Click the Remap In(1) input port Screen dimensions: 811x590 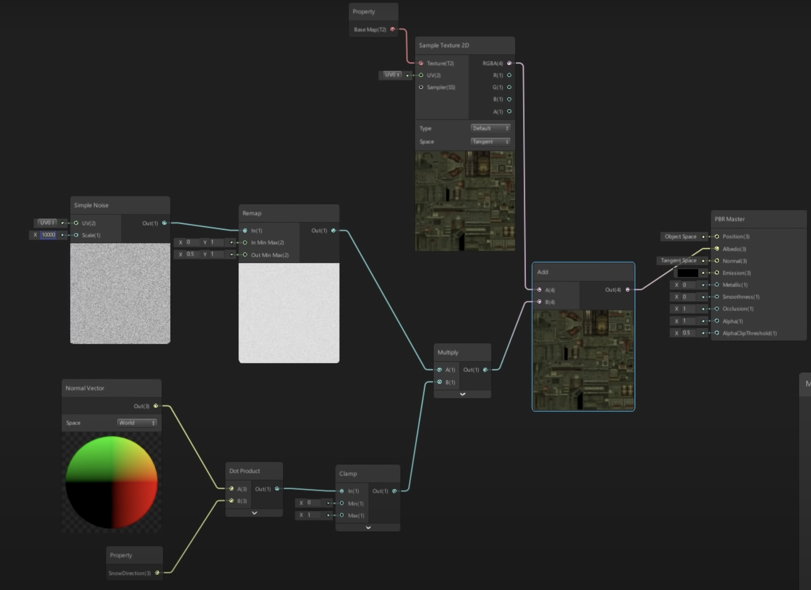pyautogui.click(x=245, y=231)
